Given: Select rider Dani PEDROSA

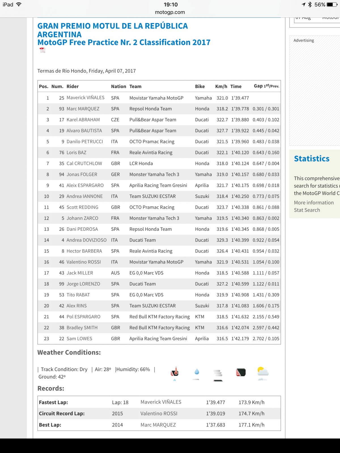Looking at the screenshot, I should coord(82,229).
